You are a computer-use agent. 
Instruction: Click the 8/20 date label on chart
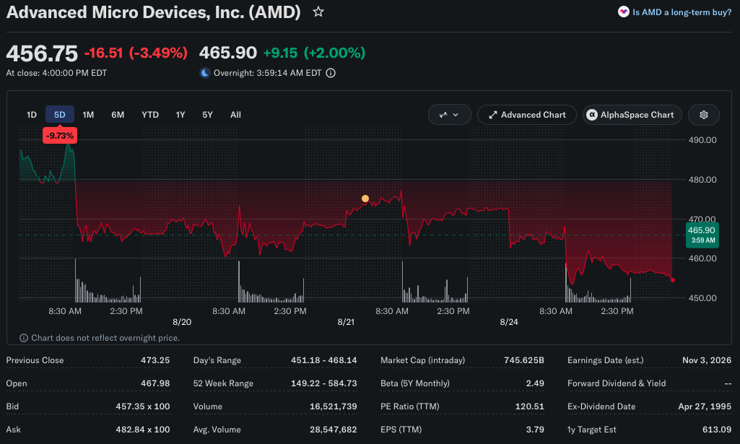click(182, 322)
